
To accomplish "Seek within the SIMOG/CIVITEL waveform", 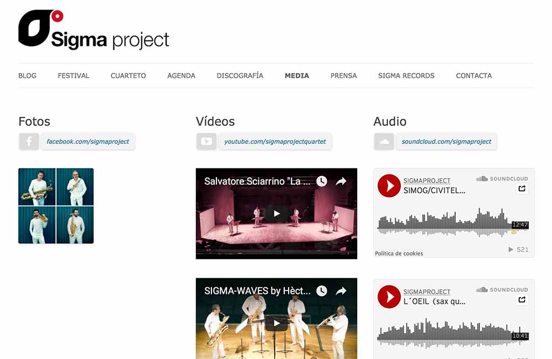I will (453, 222).
